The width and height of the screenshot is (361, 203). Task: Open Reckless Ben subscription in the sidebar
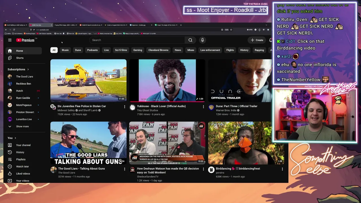24,84
